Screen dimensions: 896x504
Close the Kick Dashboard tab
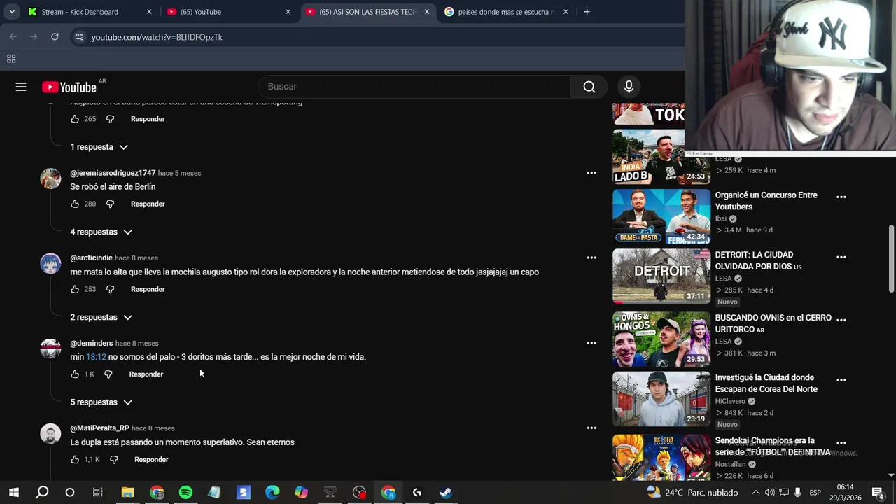pyautogui.click(x=149, y=12)
